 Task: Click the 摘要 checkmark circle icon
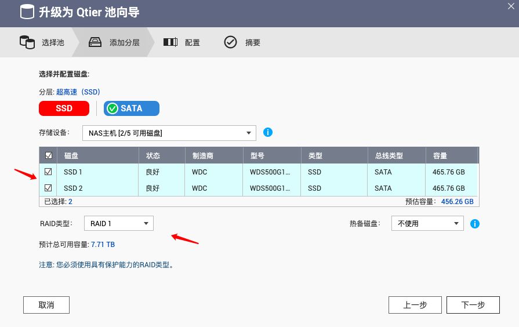pos(230,42)
